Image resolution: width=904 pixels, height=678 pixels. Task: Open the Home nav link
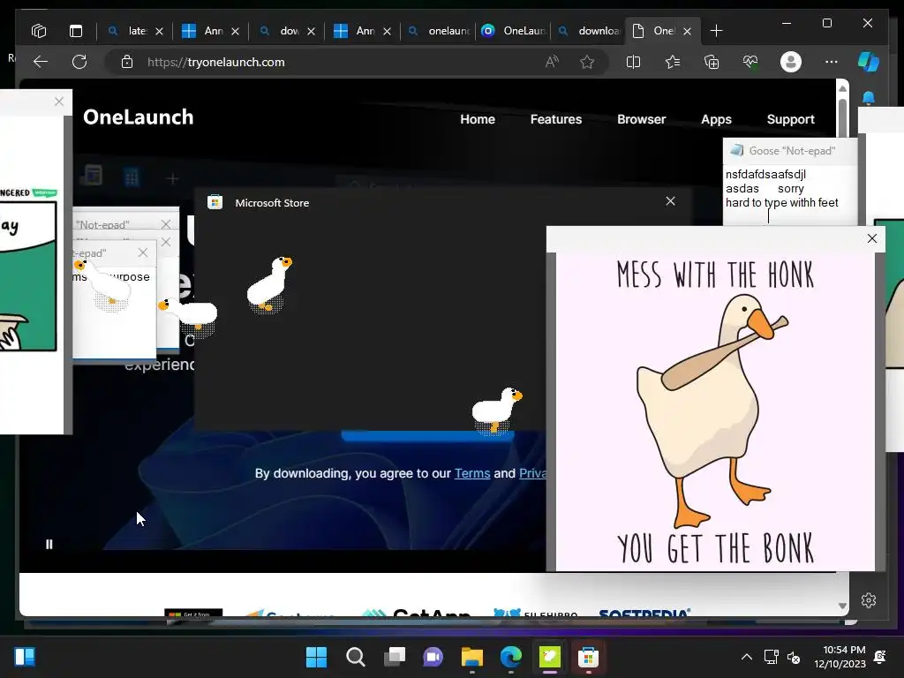(478, 119)
